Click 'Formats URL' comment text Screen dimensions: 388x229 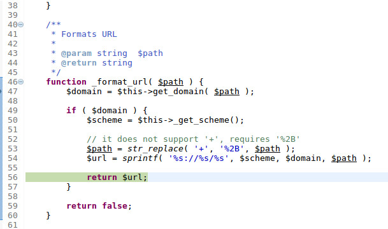(89, 34)
